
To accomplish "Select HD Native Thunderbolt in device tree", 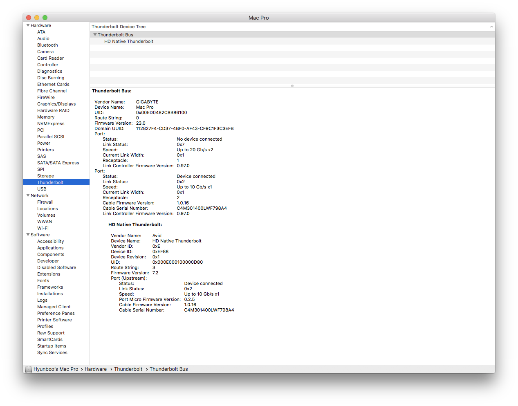I will point(129,41).
